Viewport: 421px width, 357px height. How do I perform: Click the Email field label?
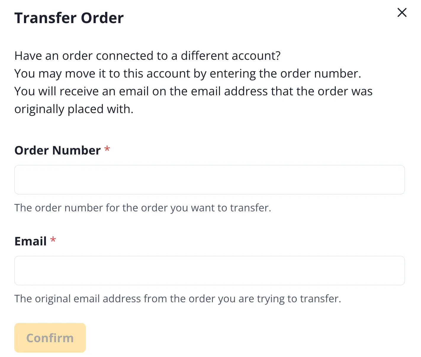point(30,241)
